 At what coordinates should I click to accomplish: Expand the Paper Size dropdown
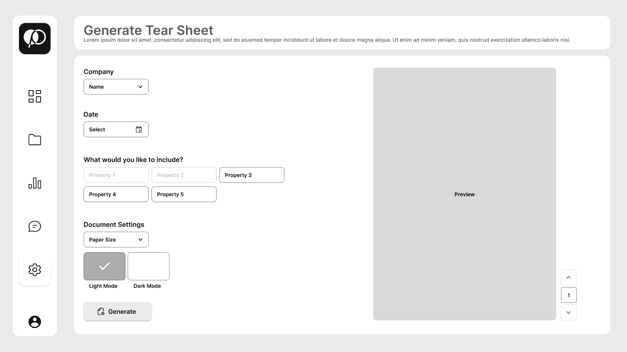pyautogui.click(x=116, y=240)
